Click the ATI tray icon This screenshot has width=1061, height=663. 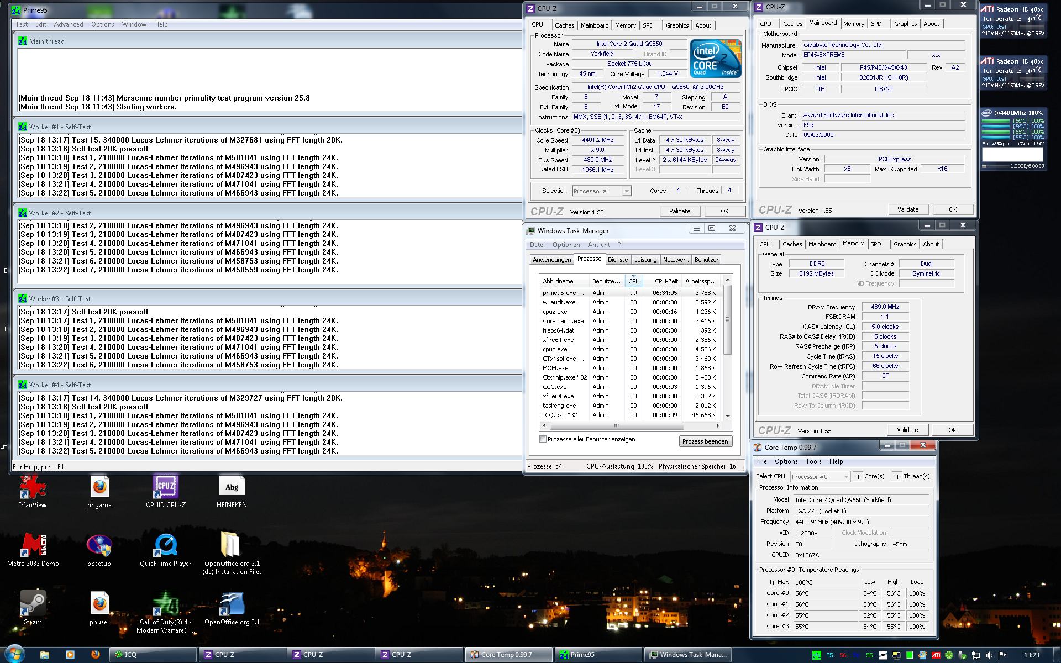point(936,655)
